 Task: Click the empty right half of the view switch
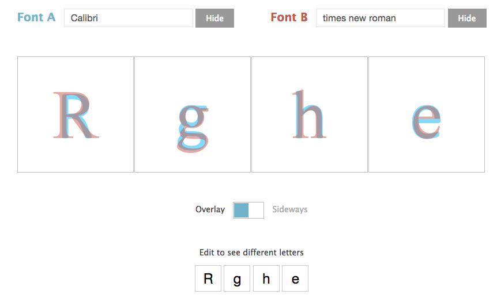point(256,210)
